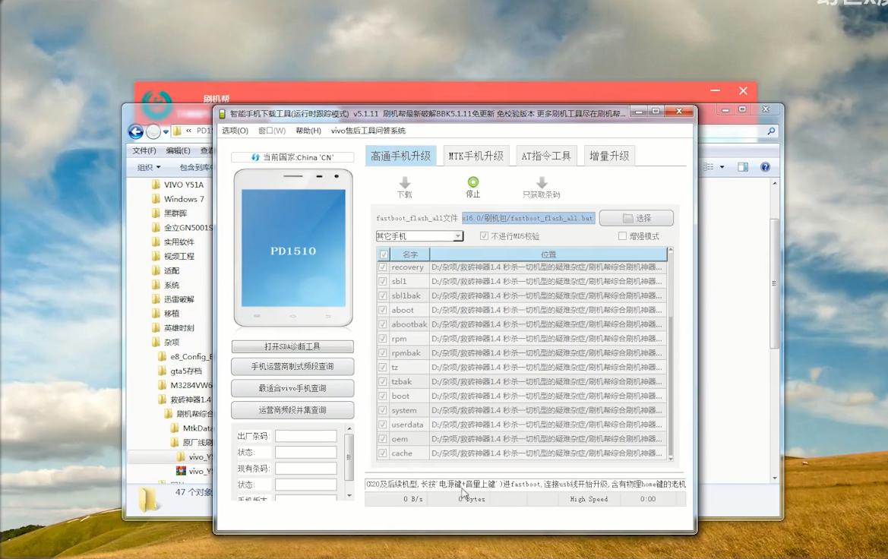Toggle the recovery partition checkbox
This screenshot has width=888, height=559.
(x=383, y=267)
